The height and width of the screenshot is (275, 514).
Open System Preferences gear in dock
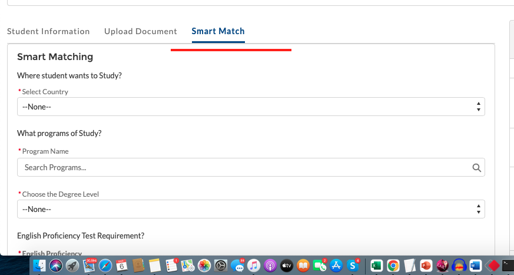(x=221, y=266)
